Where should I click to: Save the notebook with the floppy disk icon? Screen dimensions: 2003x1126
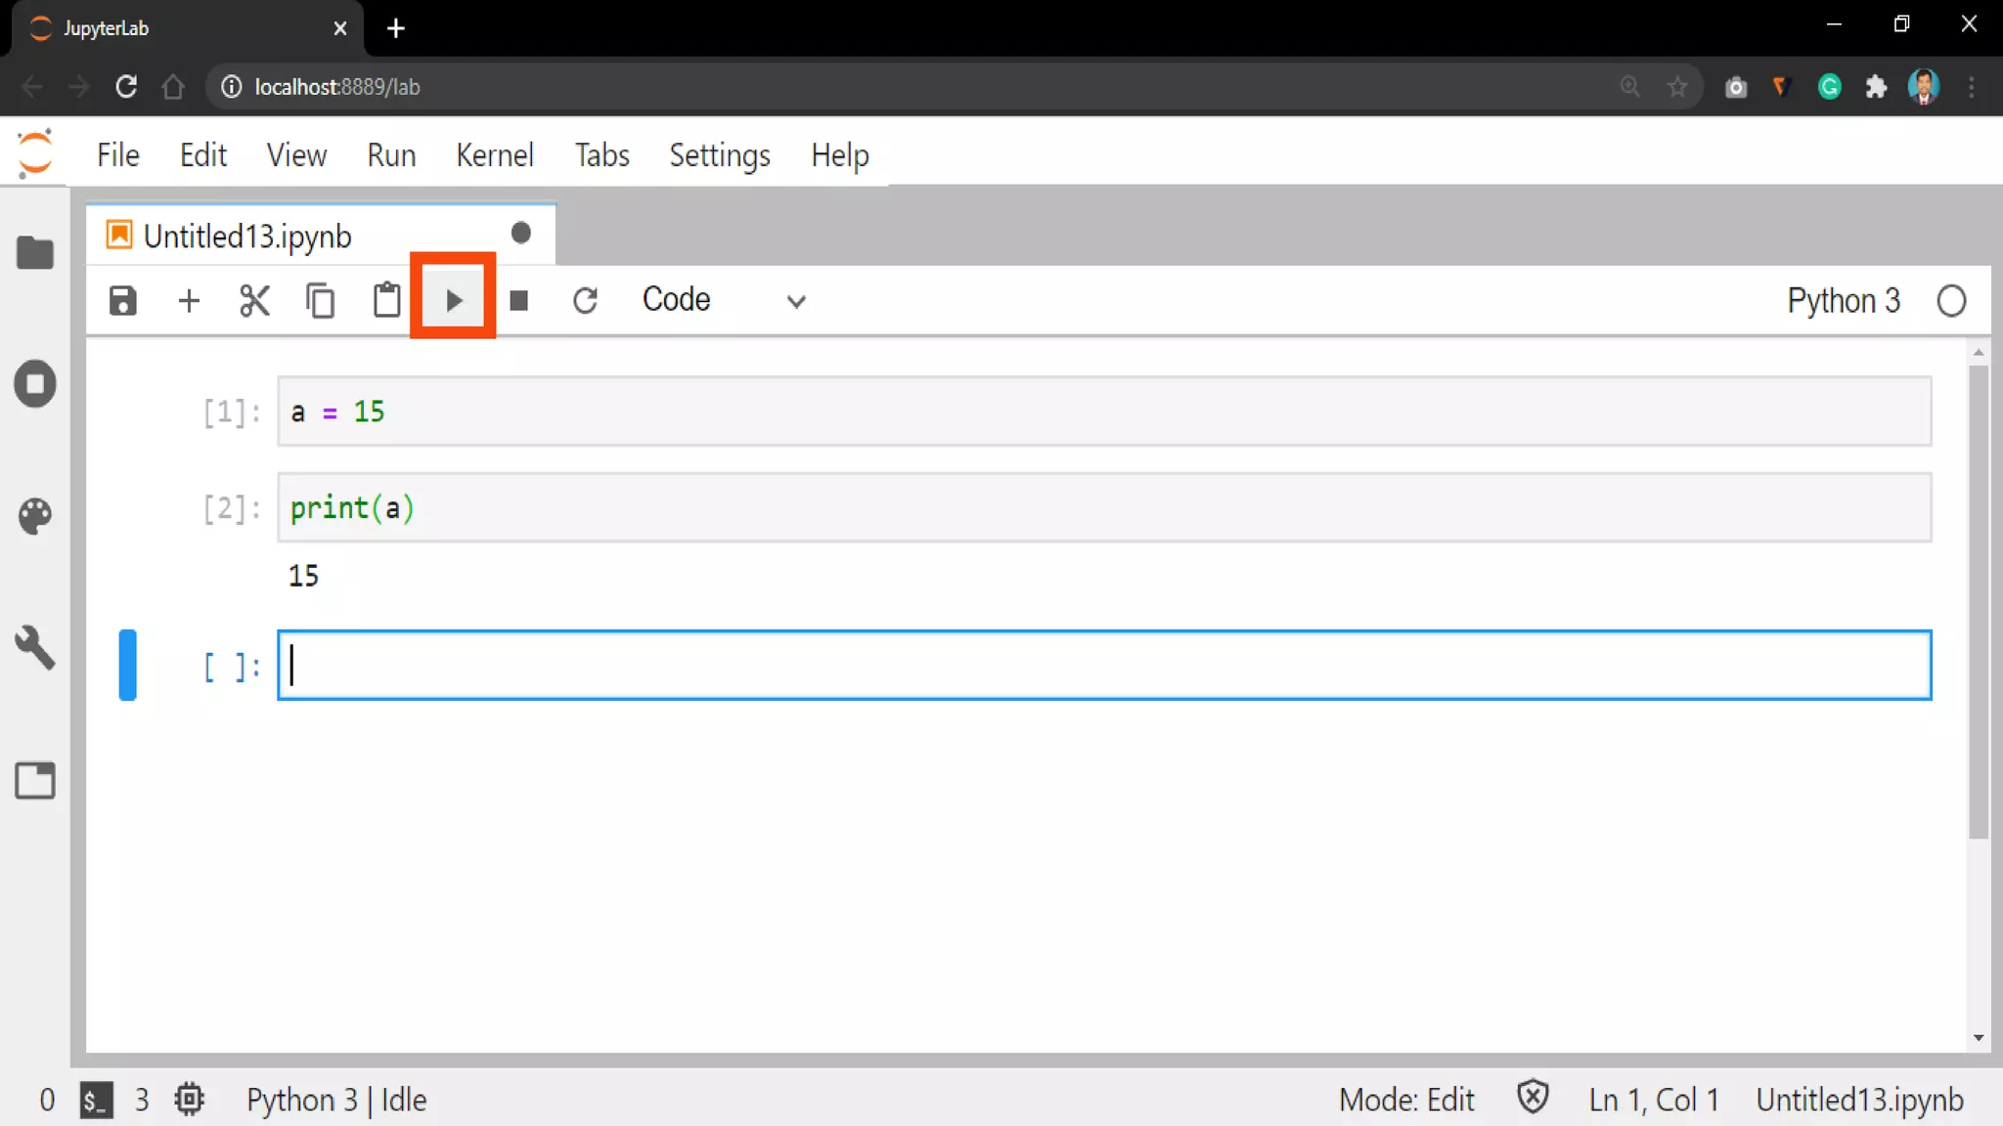click(x=123, y=300)
